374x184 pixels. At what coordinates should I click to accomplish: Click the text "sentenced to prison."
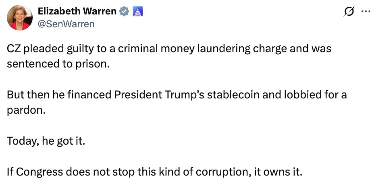(58, 64)
